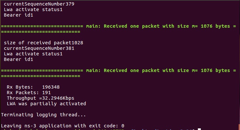Click the Lwa activate status1 line below currentSequenceNumber381

click(x=33, y=54)
